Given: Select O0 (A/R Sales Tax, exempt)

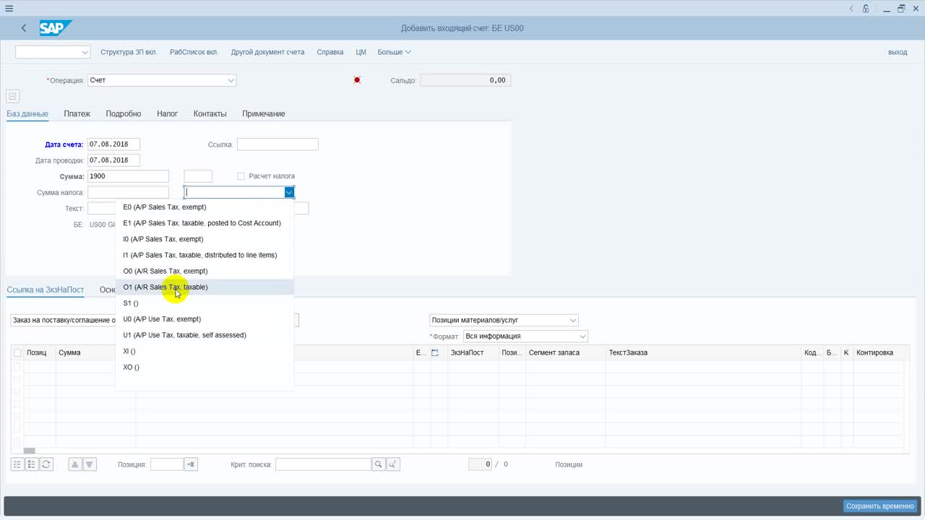Looking at the screenshot, I should [205, 271].
